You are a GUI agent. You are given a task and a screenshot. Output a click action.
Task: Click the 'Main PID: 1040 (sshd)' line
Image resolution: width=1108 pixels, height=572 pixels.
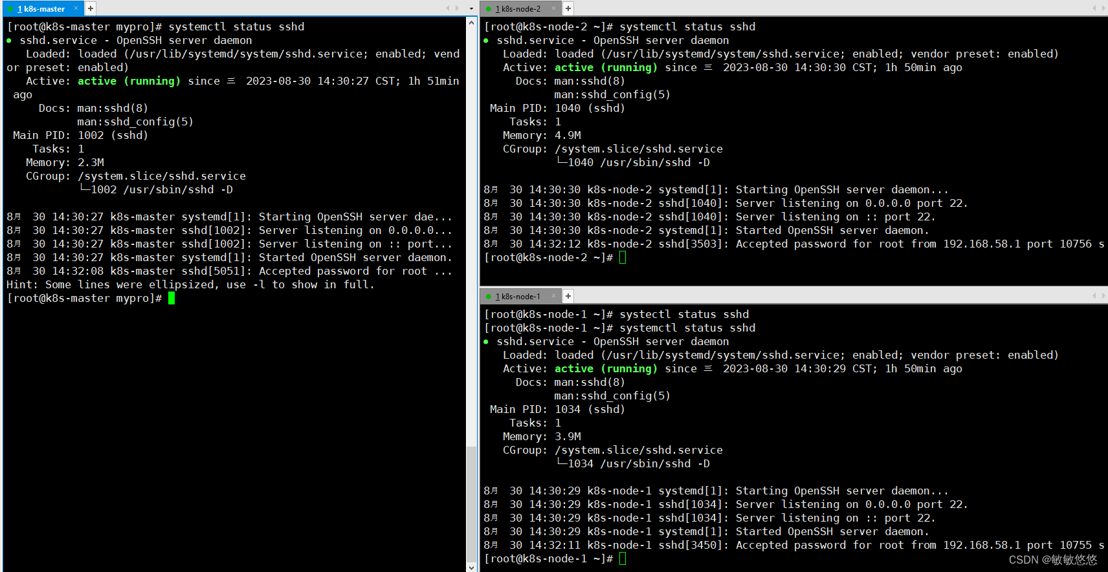557,108
